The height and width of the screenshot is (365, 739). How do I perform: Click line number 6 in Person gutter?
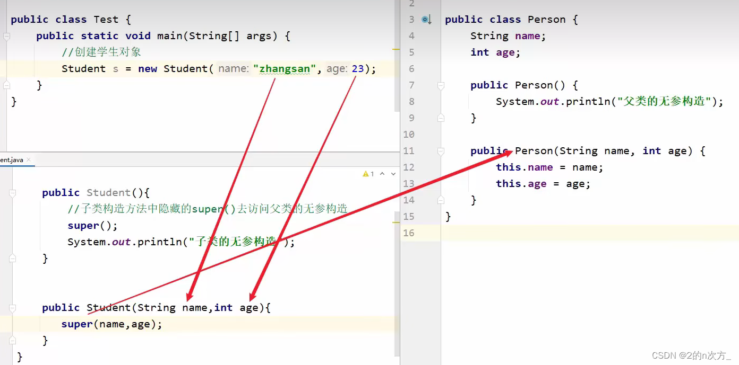411,69
